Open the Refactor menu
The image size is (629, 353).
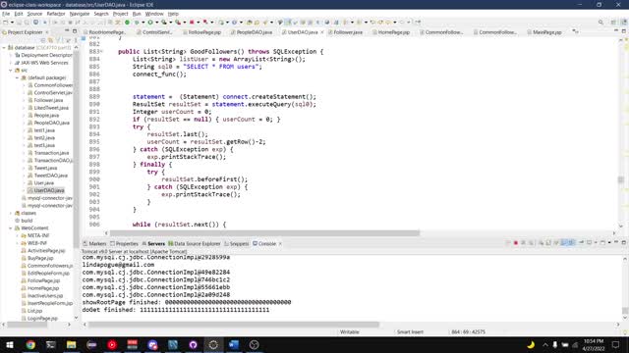click(56, 14)
